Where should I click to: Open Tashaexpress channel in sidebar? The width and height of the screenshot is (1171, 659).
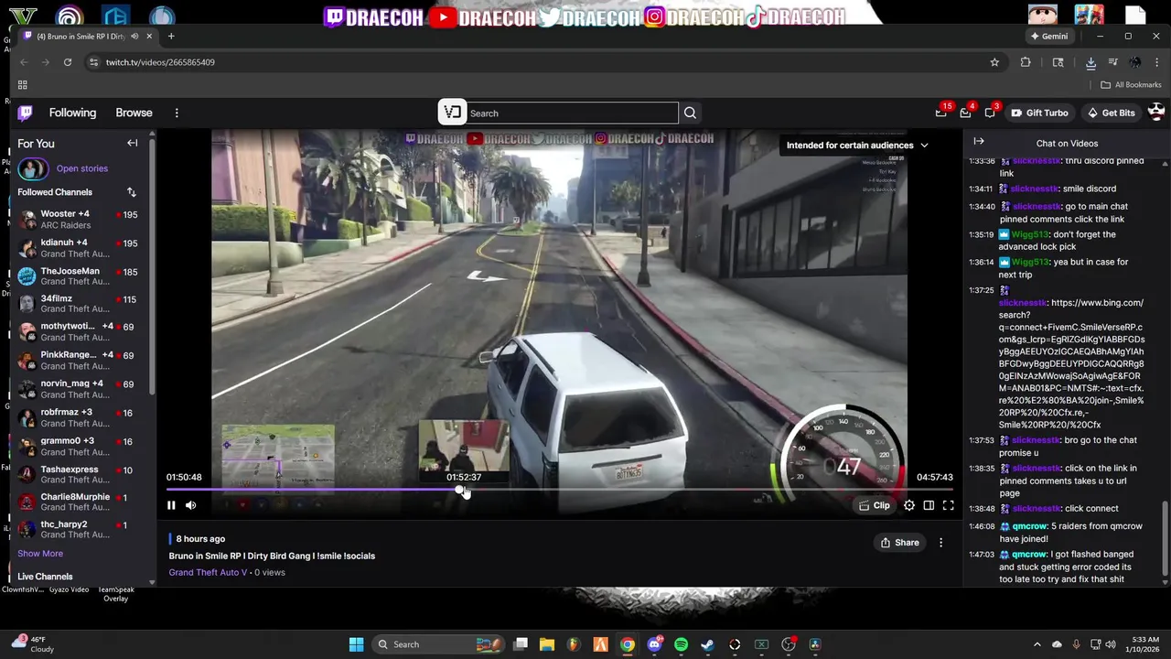point(77,474)
